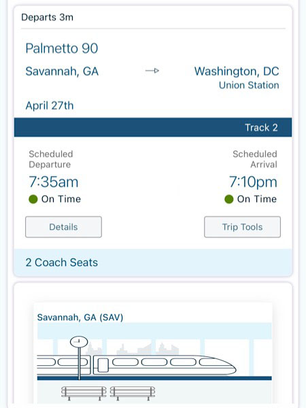
Task: Select the 7:10pm arrival time
Action: coord(253,182)
